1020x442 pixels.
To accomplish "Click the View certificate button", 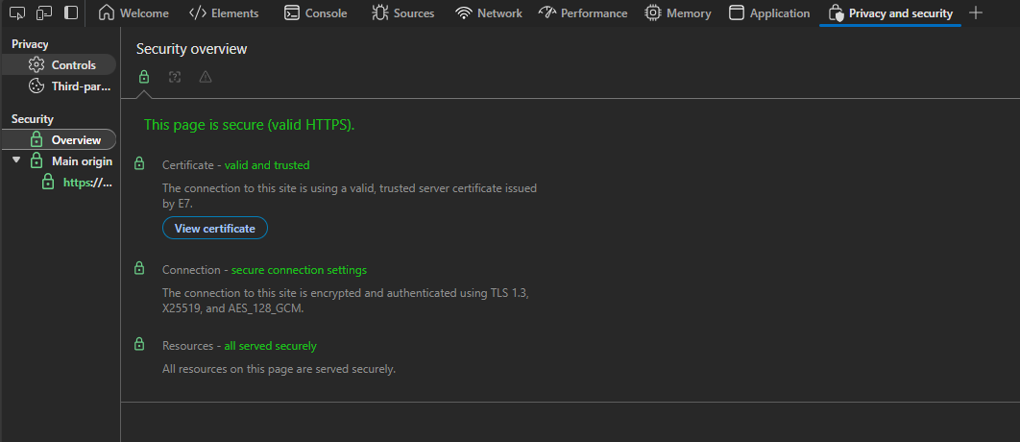I will (215, 228).
